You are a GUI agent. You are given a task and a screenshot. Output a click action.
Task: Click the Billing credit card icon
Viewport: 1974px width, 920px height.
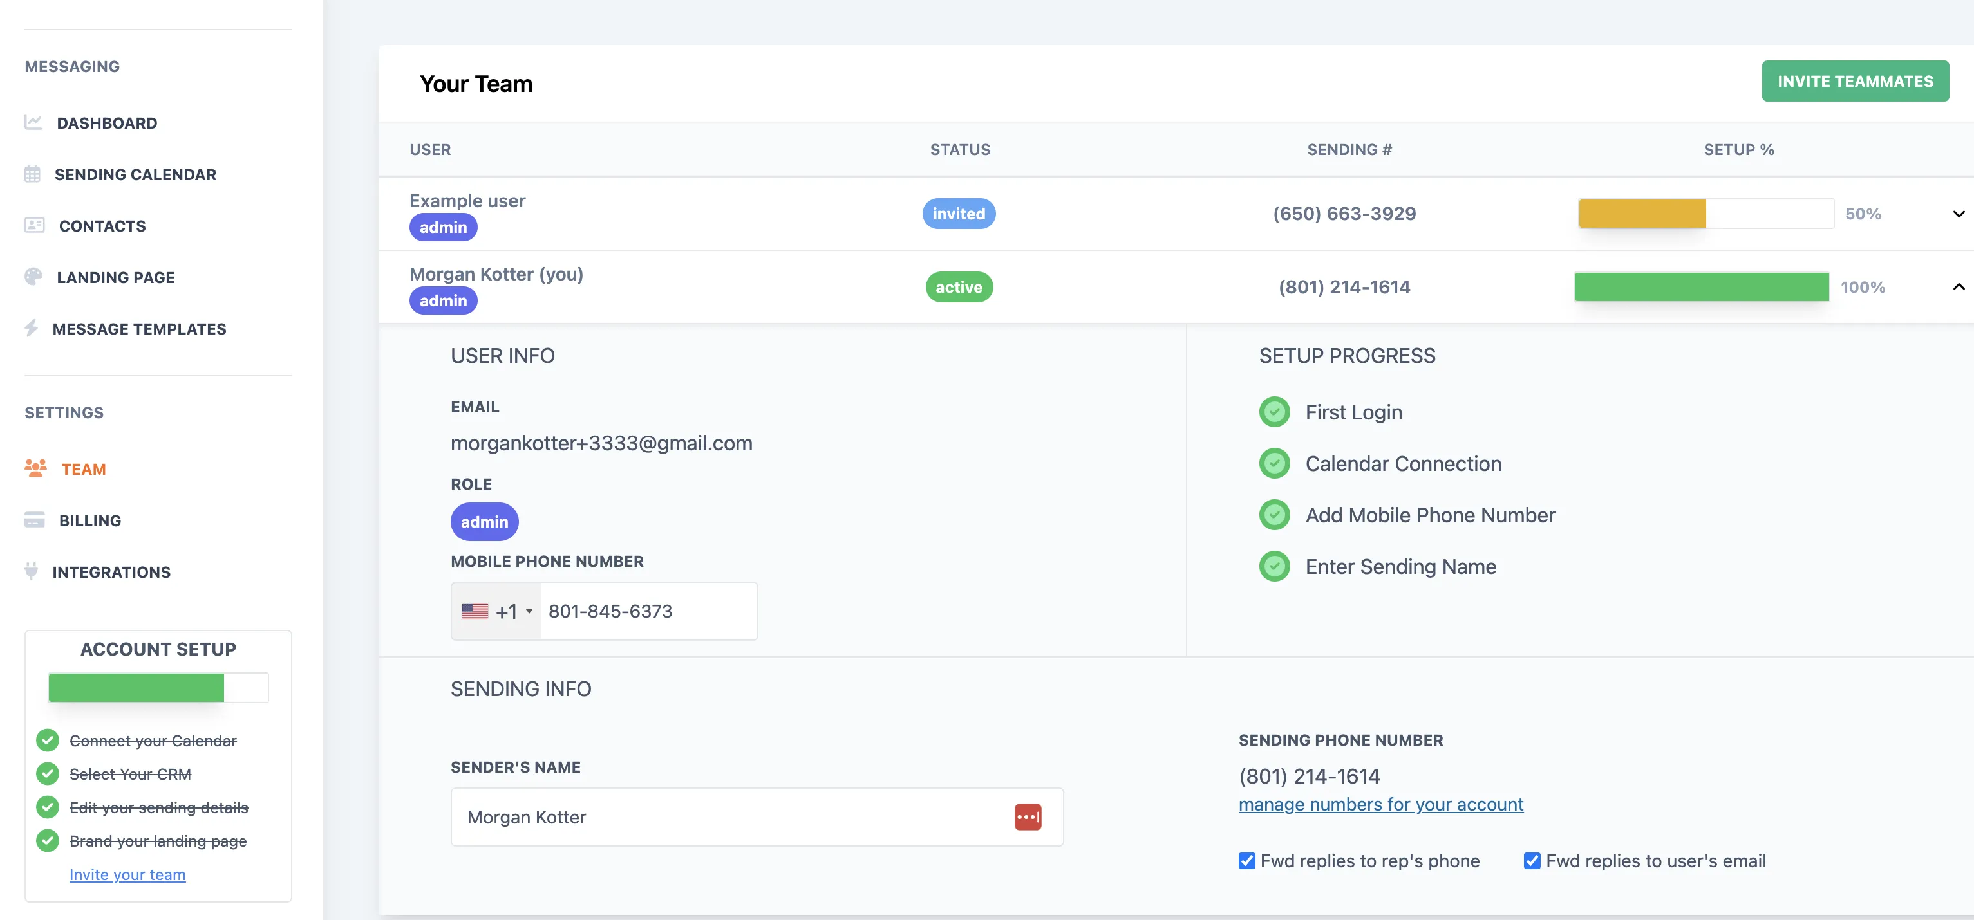coord(35,520)
